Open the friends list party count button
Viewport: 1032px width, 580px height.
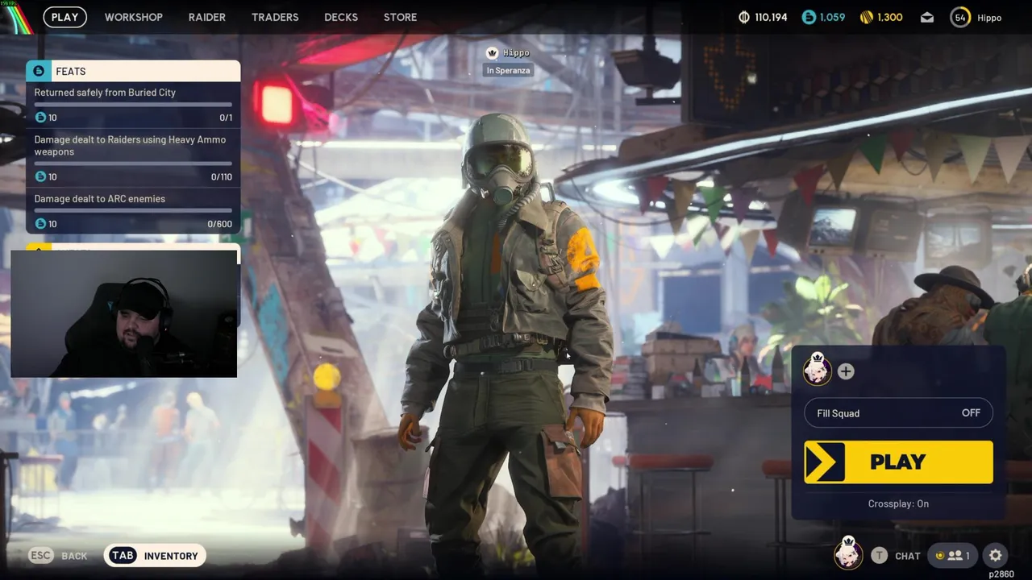point(952,555)
